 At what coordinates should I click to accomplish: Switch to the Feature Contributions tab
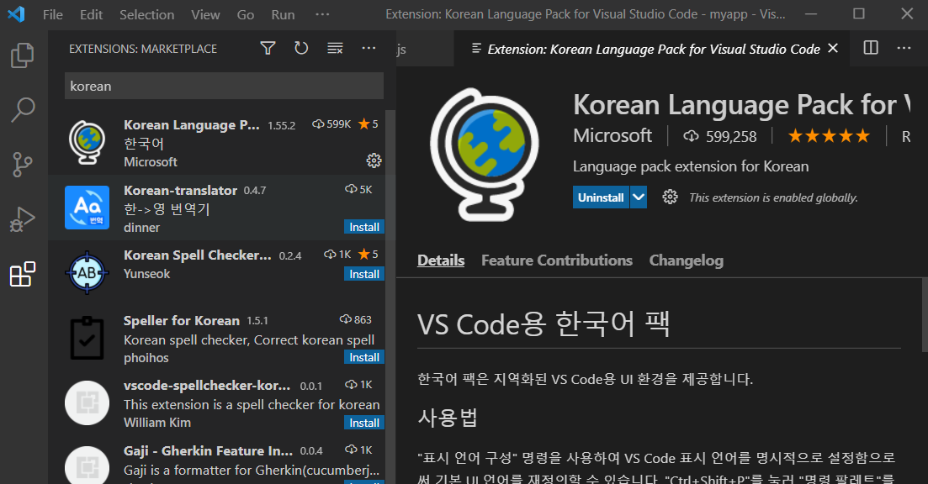tap(557, 260)
